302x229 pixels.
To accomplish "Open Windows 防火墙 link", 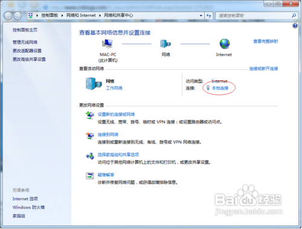I will [28, 207].
